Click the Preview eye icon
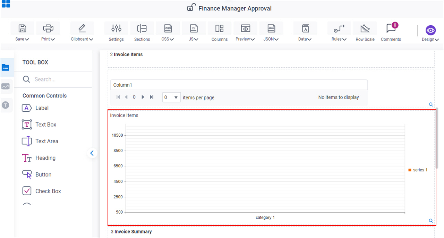Viewport: 444px width, 238px height. (246, 28)
